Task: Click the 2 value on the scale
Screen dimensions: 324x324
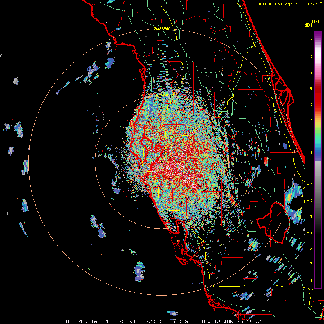Action: 311,121
